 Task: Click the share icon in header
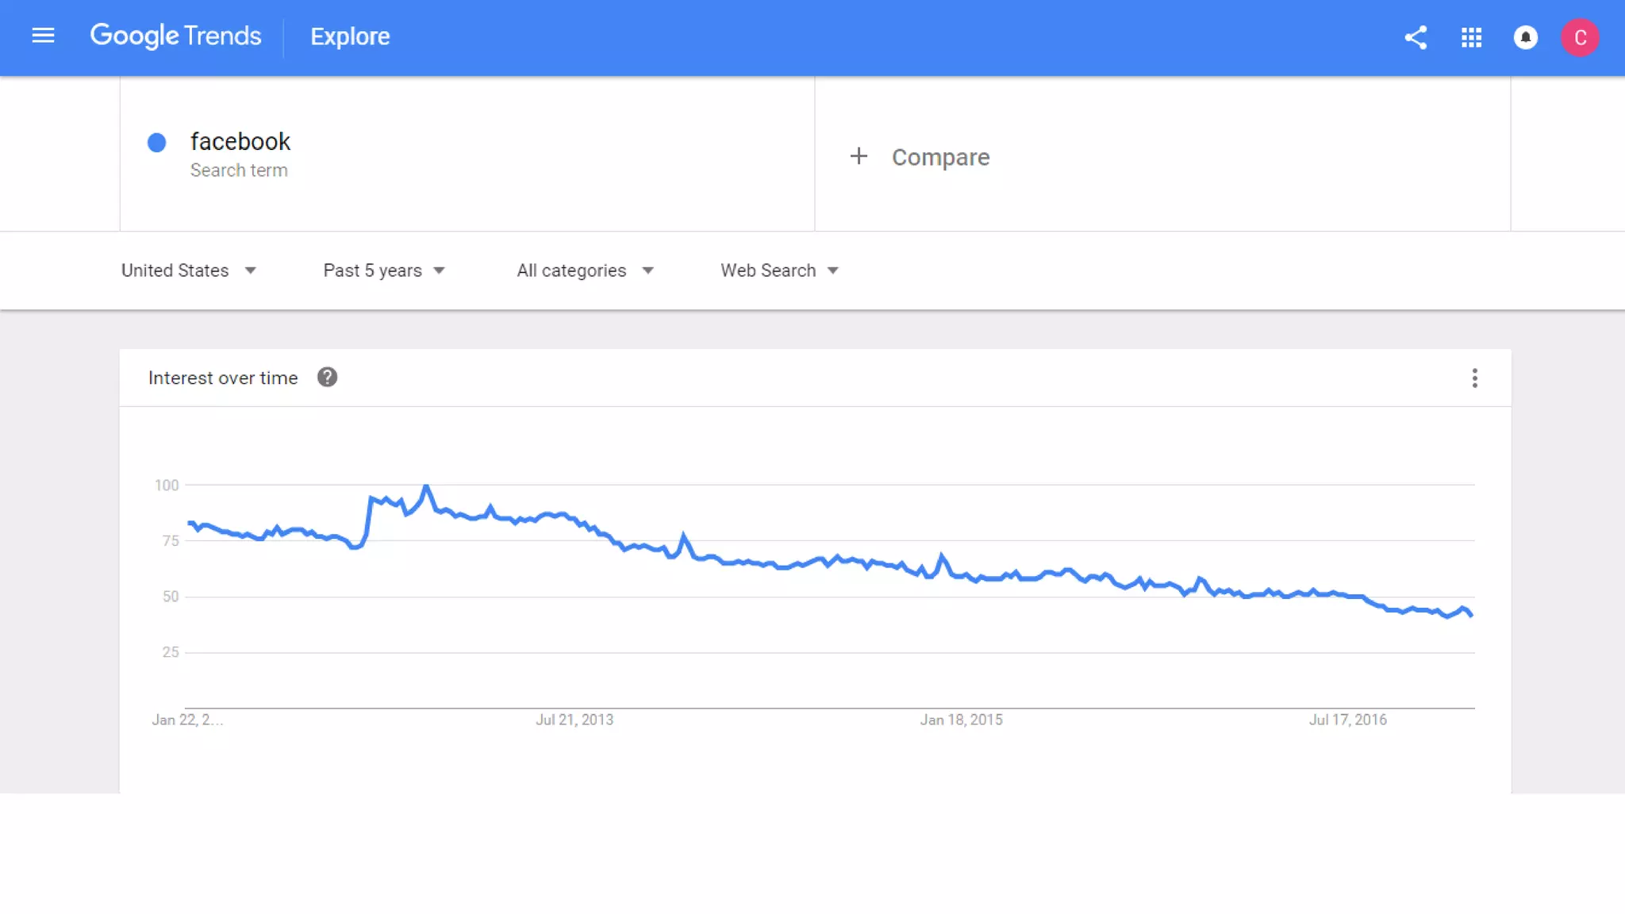(1416, 37)
